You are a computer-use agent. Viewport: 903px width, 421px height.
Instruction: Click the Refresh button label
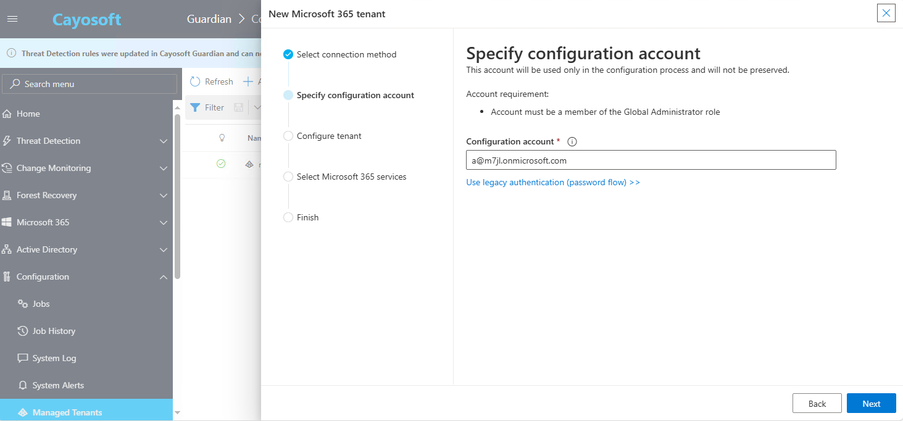[x=219, y=81]
